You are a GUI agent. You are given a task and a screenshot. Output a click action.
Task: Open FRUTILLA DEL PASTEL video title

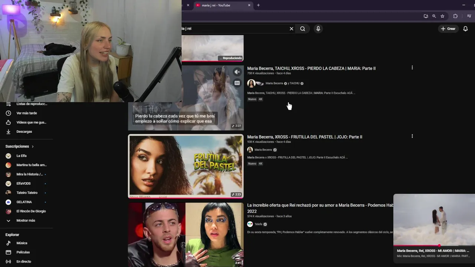click(305, 137)
